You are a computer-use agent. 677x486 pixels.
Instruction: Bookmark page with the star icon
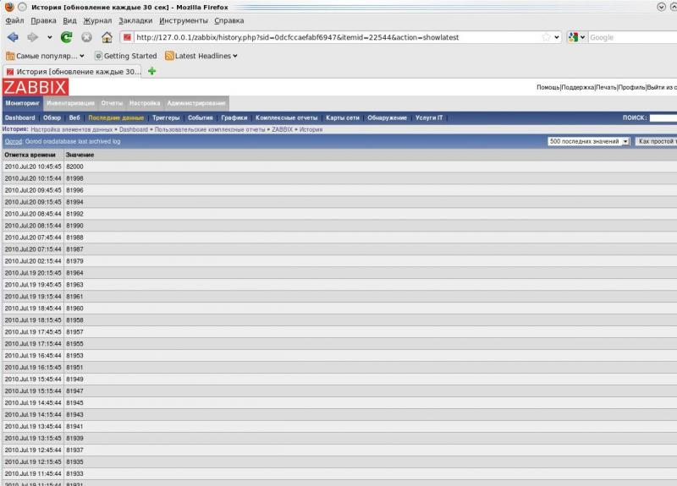pos(546,37)
